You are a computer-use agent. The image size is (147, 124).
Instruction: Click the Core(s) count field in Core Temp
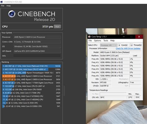click(119, 45)
